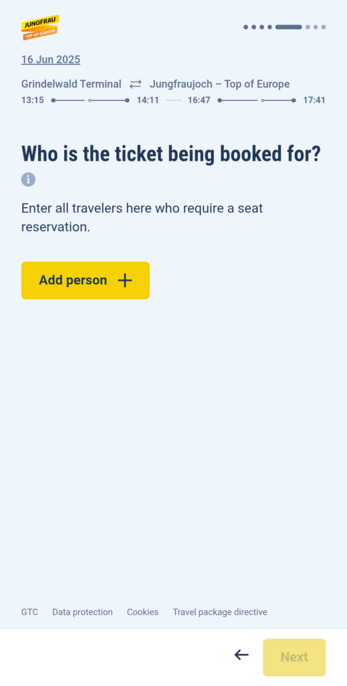Click the disabled Next button
The image size is (347, 686).
click(x=294, y=657)
